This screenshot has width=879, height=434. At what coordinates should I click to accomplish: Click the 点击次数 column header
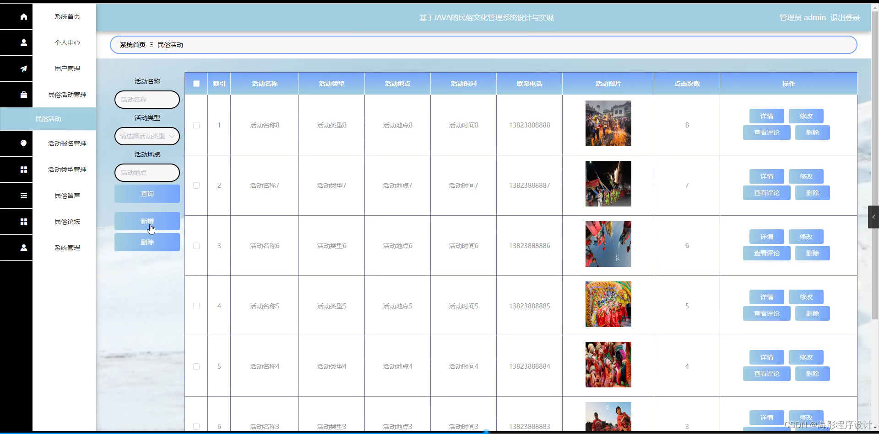pyautogui.click(x=687, y=84)
